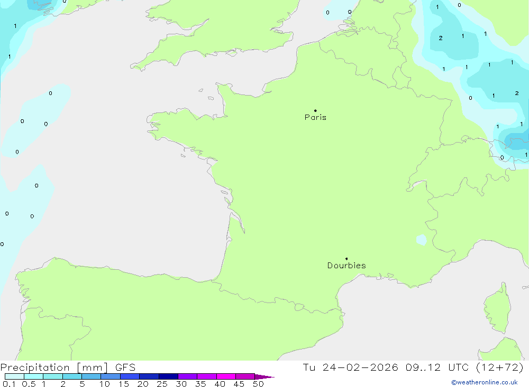Screen dimensions: 529x387
Task: Click the Paris city label
Action: pyautogui.click(x=315, y=117)
